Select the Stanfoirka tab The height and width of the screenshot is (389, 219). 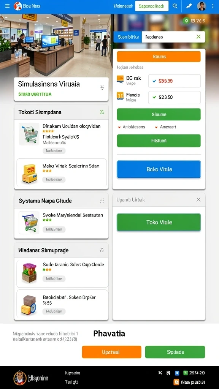tap(128, 37)
